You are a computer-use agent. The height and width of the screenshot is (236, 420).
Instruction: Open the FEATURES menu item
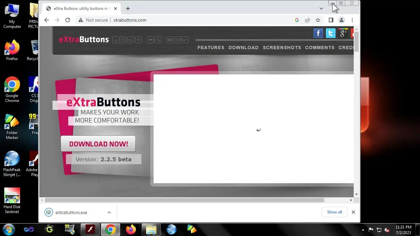tap(211, 48)
